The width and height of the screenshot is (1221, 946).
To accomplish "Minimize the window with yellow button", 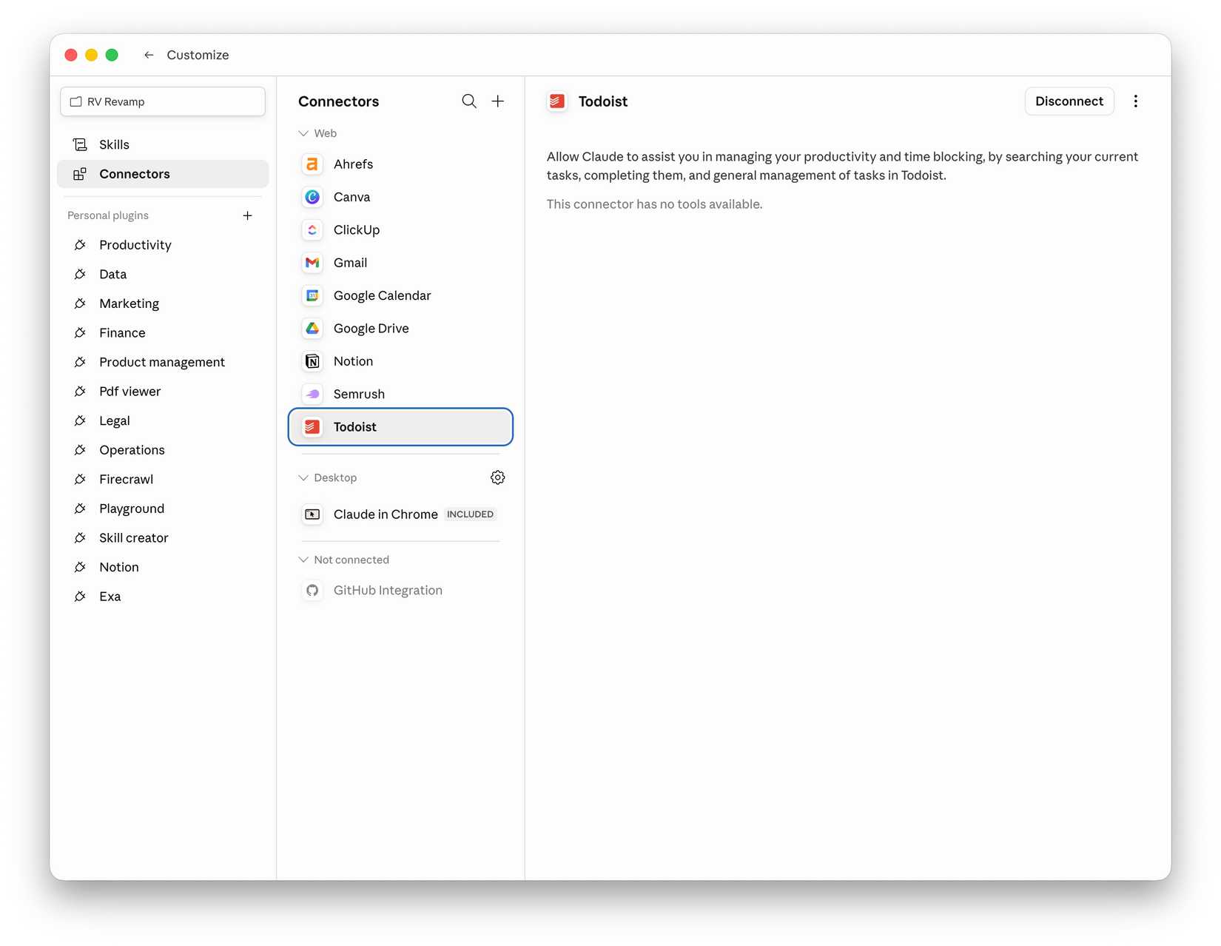I will 92,55.
